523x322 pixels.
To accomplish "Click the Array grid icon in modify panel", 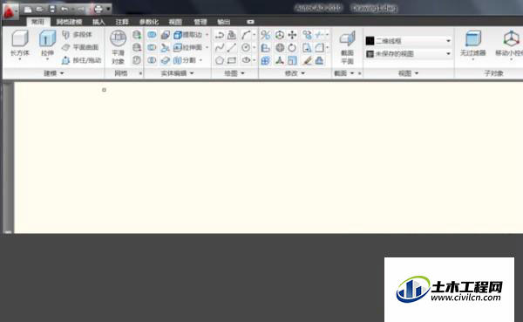I will [266, 60].
